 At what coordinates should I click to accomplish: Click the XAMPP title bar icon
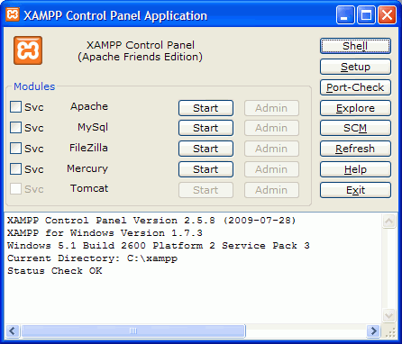pos(13,14)
